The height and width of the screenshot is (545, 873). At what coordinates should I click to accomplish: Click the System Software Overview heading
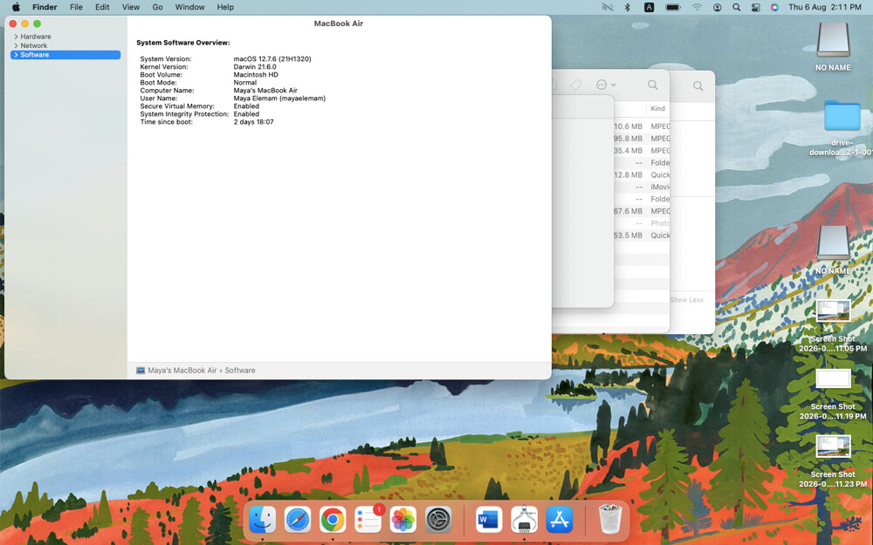(x=183, y=43)
